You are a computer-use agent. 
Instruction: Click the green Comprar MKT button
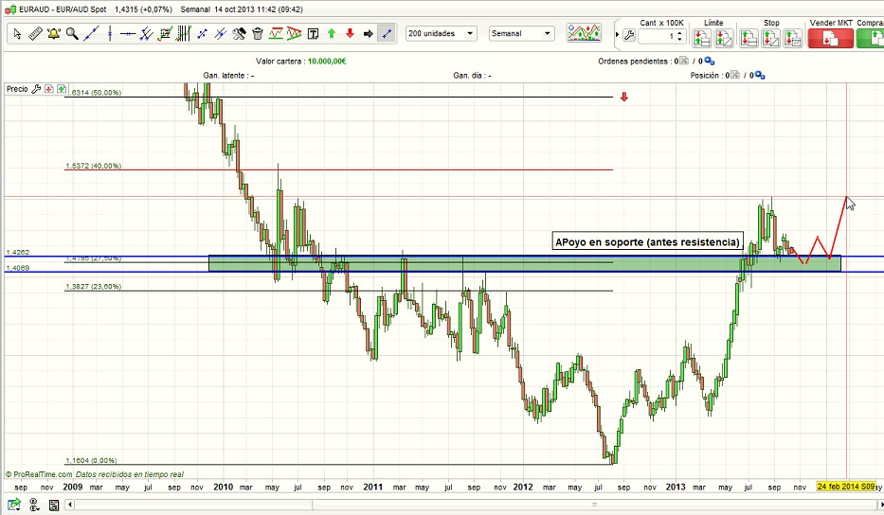[x=870, y=38]
